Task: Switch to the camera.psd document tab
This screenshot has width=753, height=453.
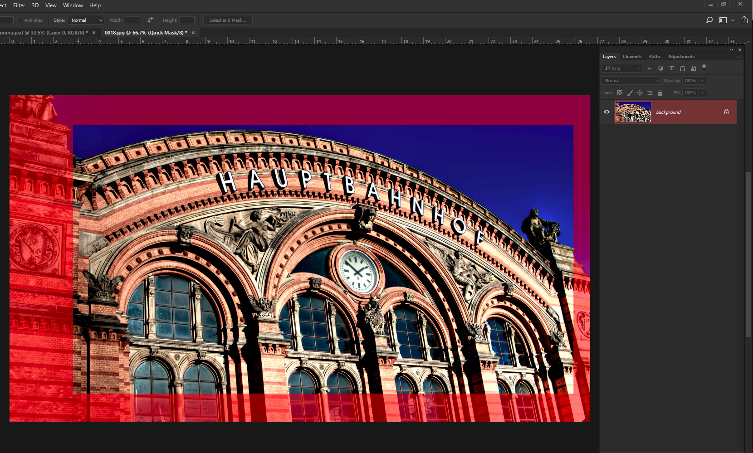Action: (44, 33)
